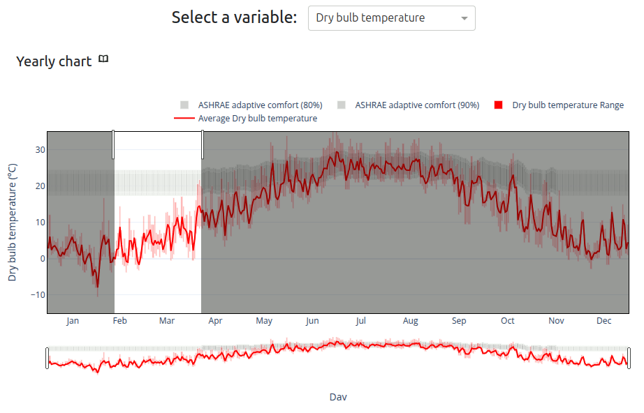
Task: Click the red line legend marker
Action: tap(184, 119)
